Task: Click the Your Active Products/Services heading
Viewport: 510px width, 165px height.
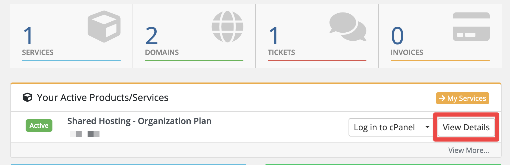Action: [x=103, y=98]
